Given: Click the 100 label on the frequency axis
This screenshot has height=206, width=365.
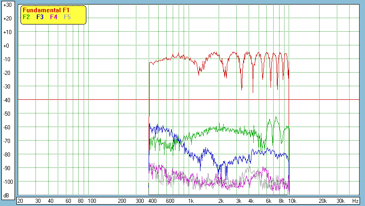Looking at the screenshot, I should point(92,201).
